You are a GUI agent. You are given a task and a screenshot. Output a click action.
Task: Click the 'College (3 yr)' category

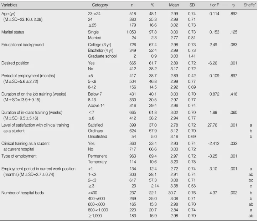(99, 45)
